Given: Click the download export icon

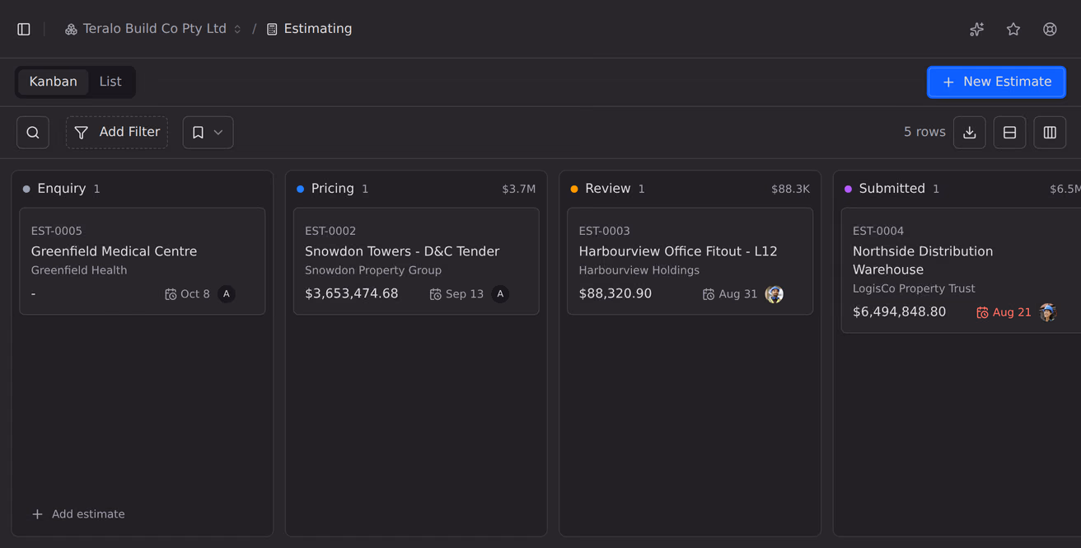Looking at the screenshot, I should click(970, 133).
